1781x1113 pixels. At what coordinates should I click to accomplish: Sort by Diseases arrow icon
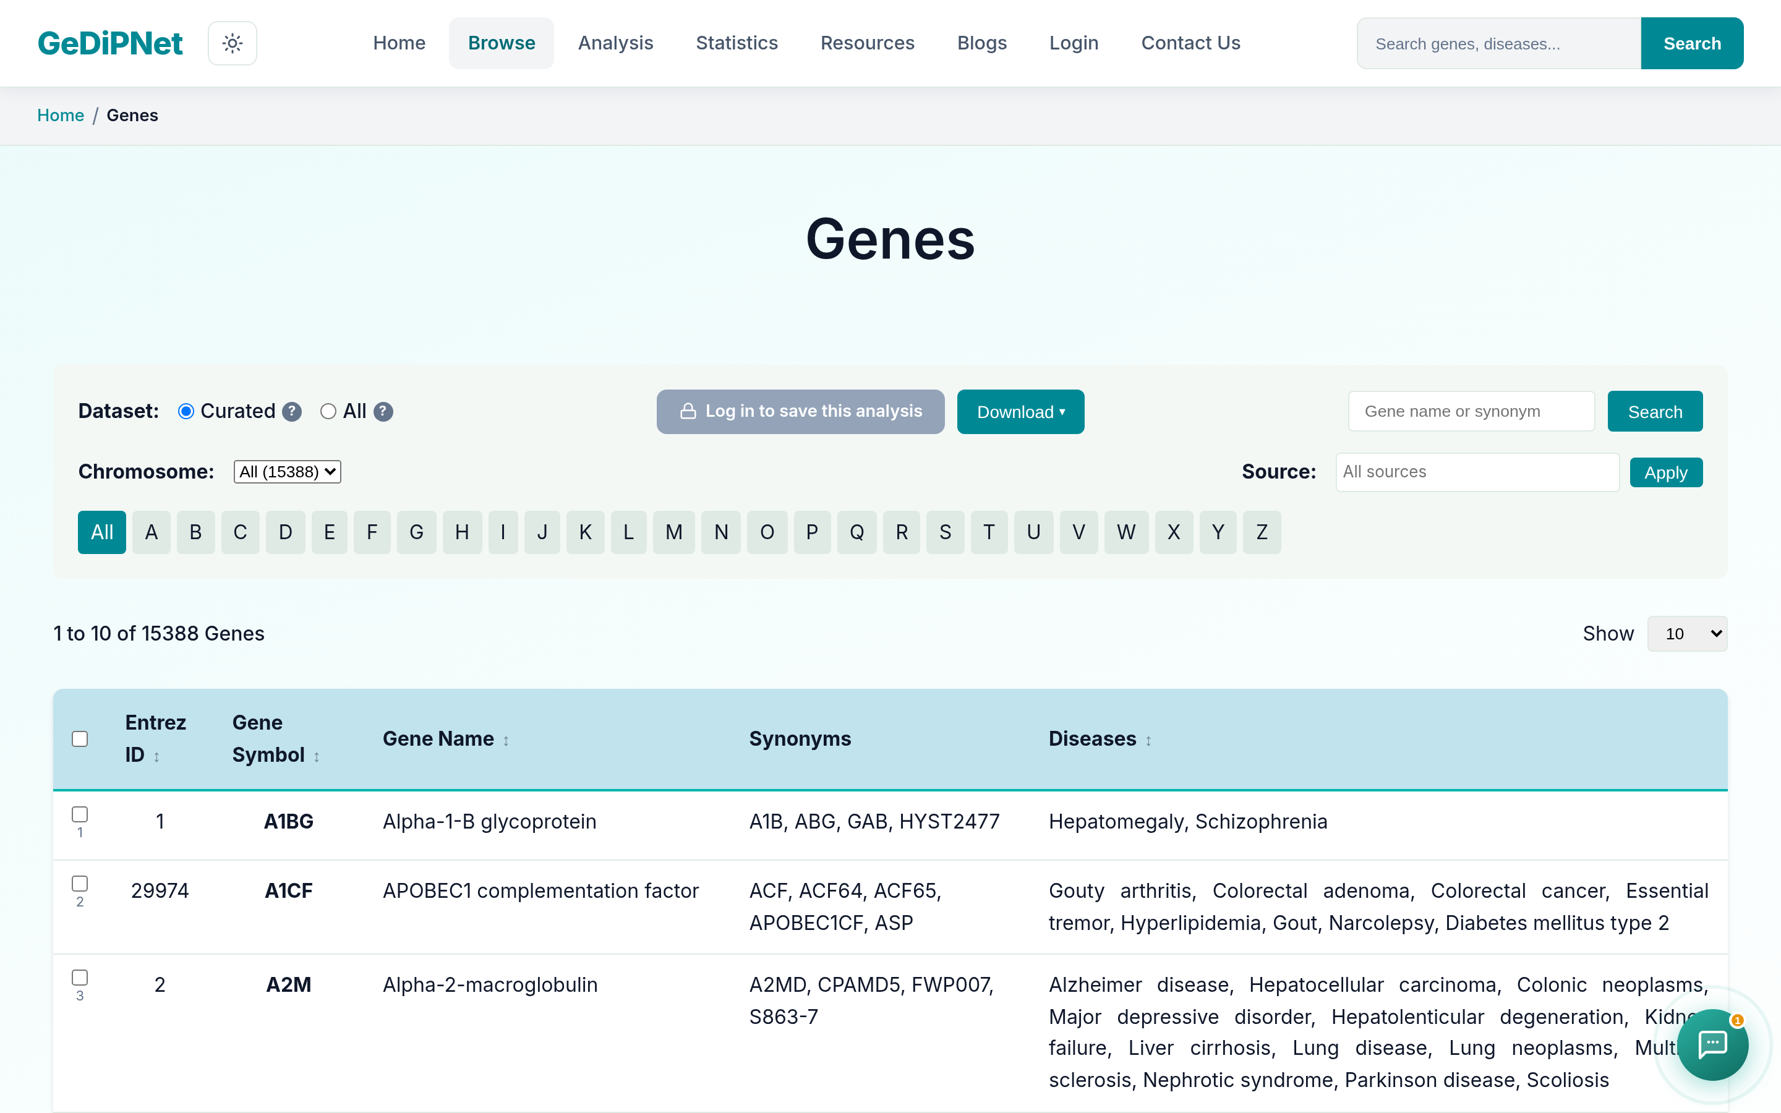[x=1148, y=741]
